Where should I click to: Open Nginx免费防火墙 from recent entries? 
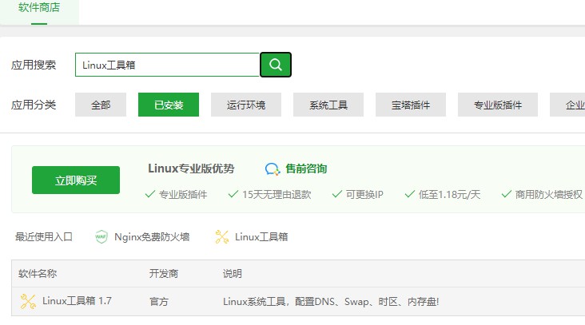(152, 236)
